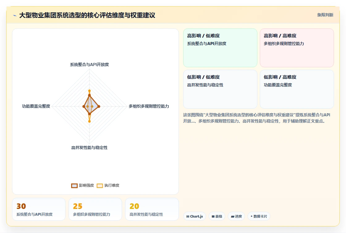Click the 影响强度 legend text
346x233 pixels.
[86, 185]
